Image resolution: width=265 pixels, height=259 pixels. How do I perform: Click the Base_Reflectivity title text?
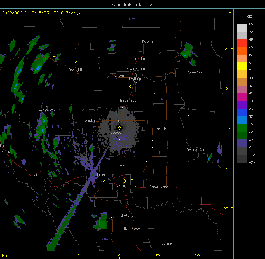132,5
